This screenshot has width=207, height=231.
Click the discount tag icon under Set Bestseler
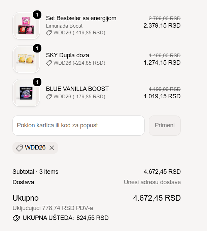pos(49,33)
